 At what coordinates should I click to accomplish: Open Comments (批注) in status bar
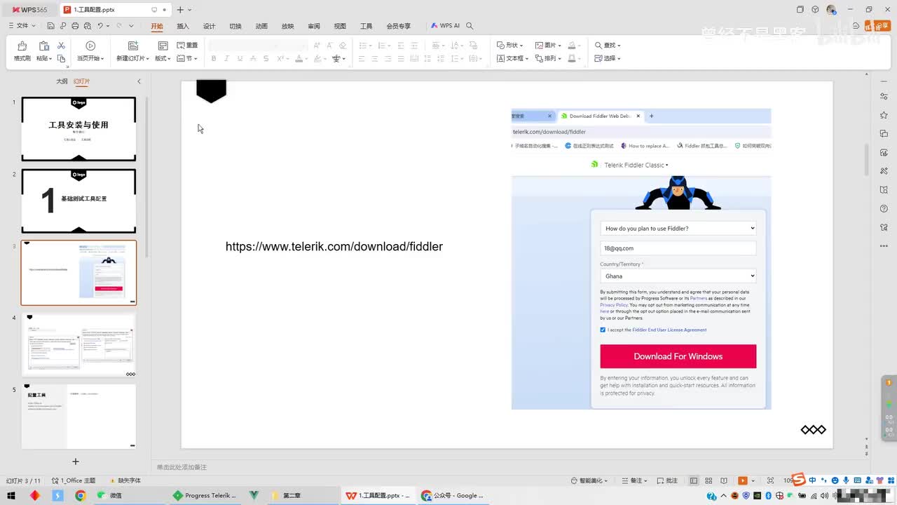point(667,480)
